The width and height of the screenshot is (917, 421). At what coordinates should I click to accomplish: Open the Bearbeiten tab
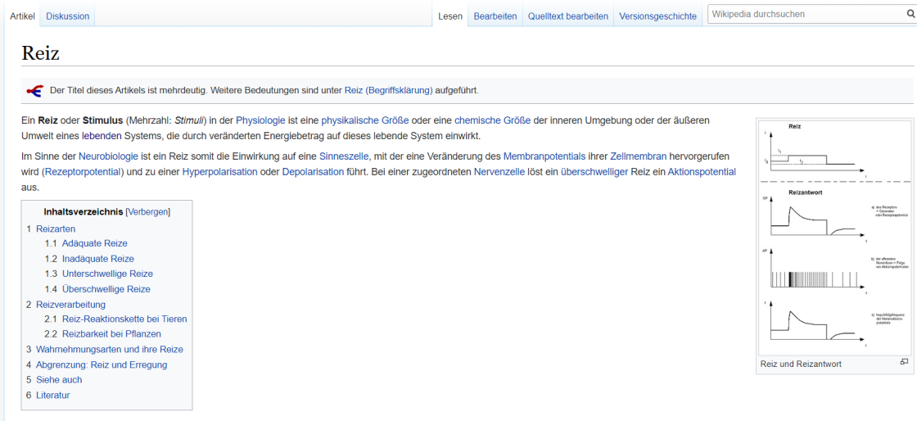pyautogui.click(x=495, y=16)
